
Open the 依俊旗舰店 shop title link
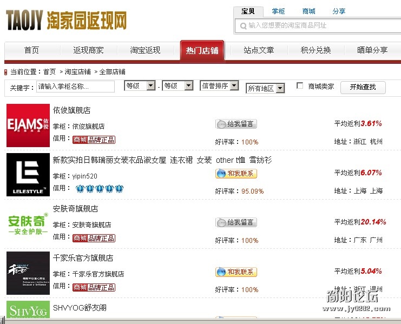tap(72, 110)
